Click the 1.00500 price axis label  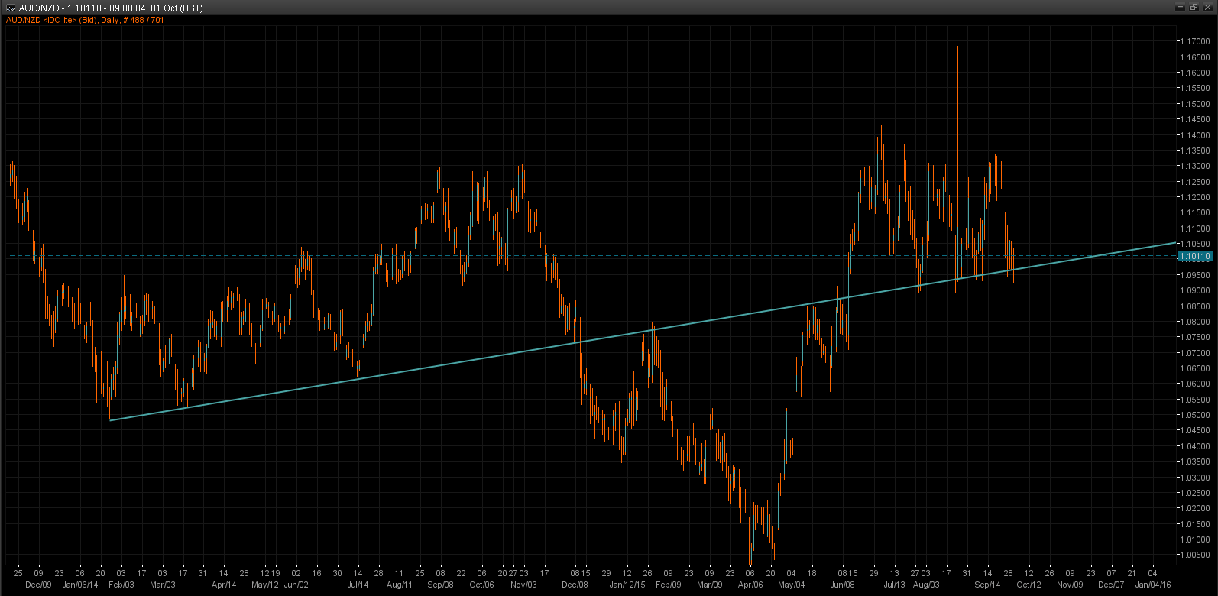[x=1196, y=555]
